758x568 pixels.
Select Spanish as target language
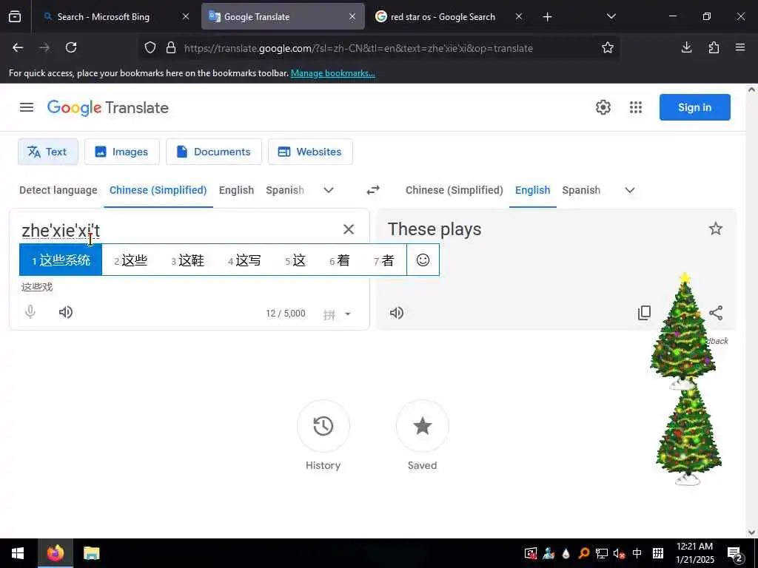(581, 190)
